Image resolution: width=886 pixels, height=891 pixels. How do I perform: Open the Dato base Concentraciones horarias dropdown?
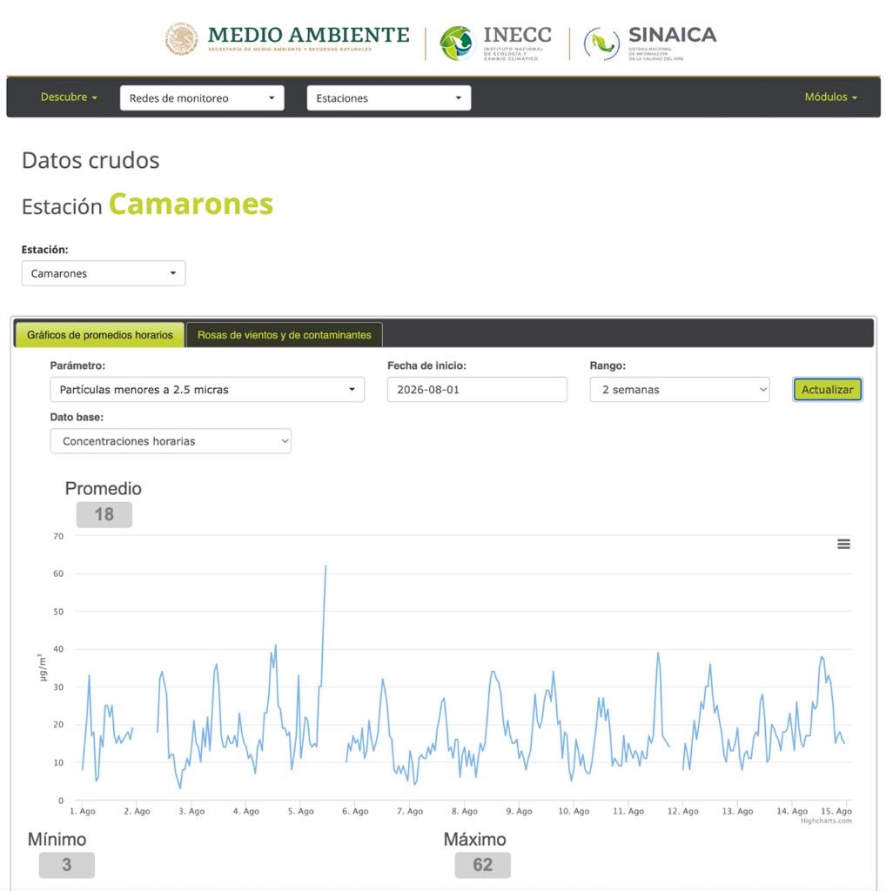click(171, 441)
